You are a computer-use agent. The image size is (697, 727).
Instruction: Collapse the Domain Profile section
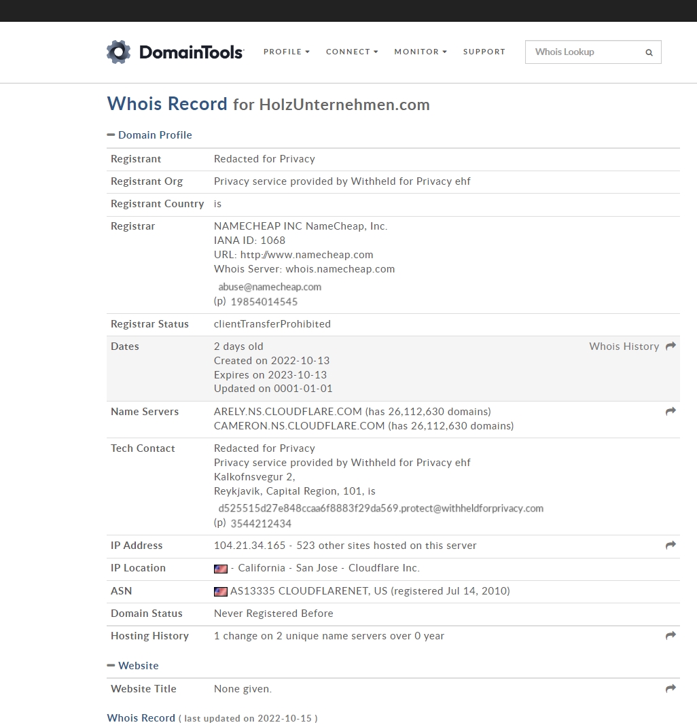pos(149,135)
